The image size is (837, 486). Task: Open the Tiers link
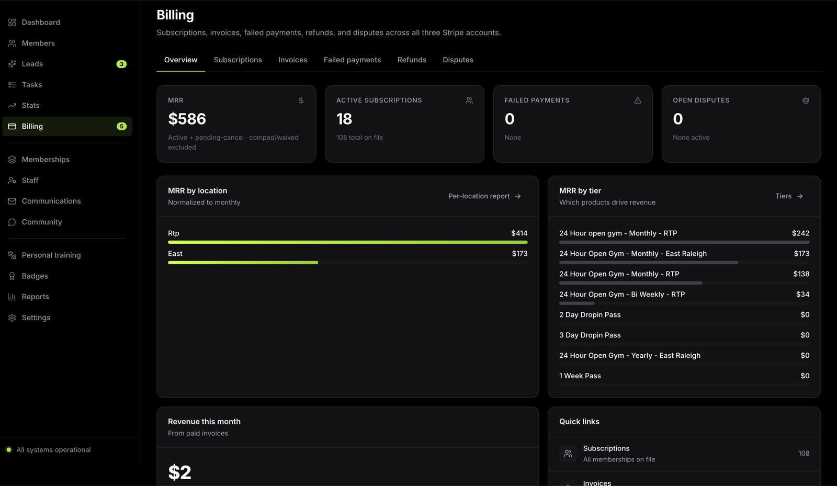coord(789,196)
